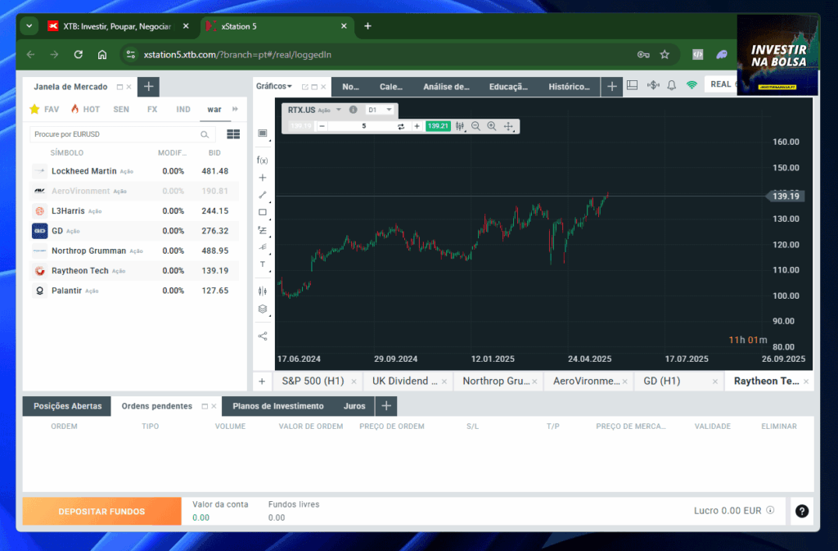Add a new module next to Histórico
The width and height of the screenshot is (838, 551).
click(x=612, y=87)
